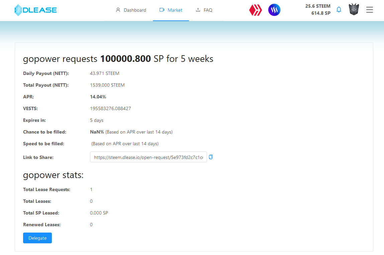
Task: Click inside the Link to Share field
Action: [x=148, y=157]
